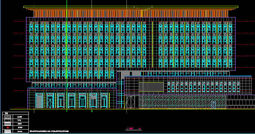Select the double entrance door with diagonal lines
Image resolution: width=255 pixels, height=134 pixels.
(x=131, y=102)
